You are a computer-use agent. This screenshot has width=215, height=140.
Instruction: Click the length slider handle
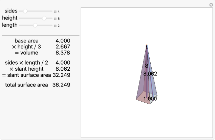(35, 25)
